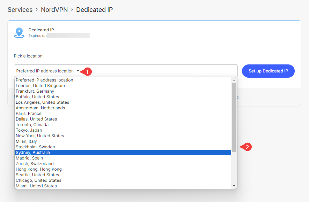Pick Paris, France as the location
309x202 pixels.
click(x=29, y=114)
